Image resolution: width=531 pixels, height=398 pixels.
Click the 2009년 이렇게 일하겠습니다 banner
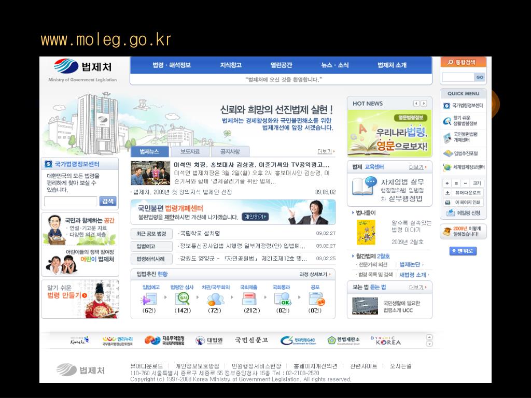[463, 232]
